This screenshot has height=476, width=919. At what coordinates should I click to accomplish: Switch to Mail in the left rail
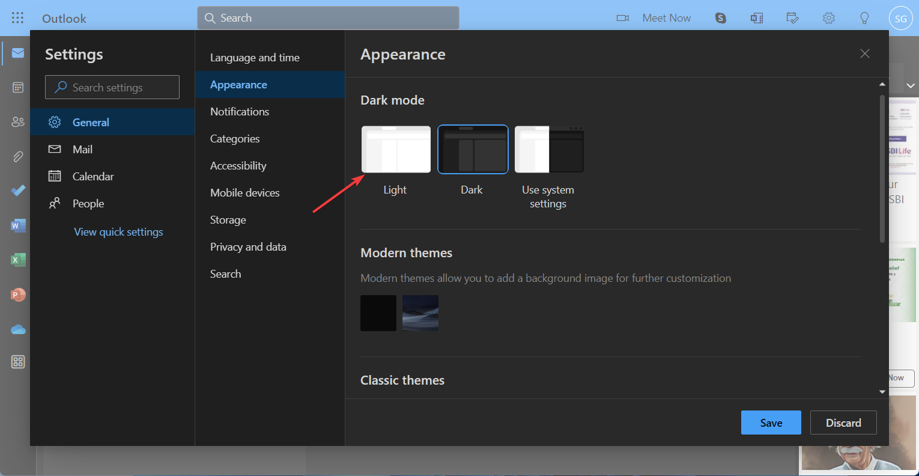(18, 53)
